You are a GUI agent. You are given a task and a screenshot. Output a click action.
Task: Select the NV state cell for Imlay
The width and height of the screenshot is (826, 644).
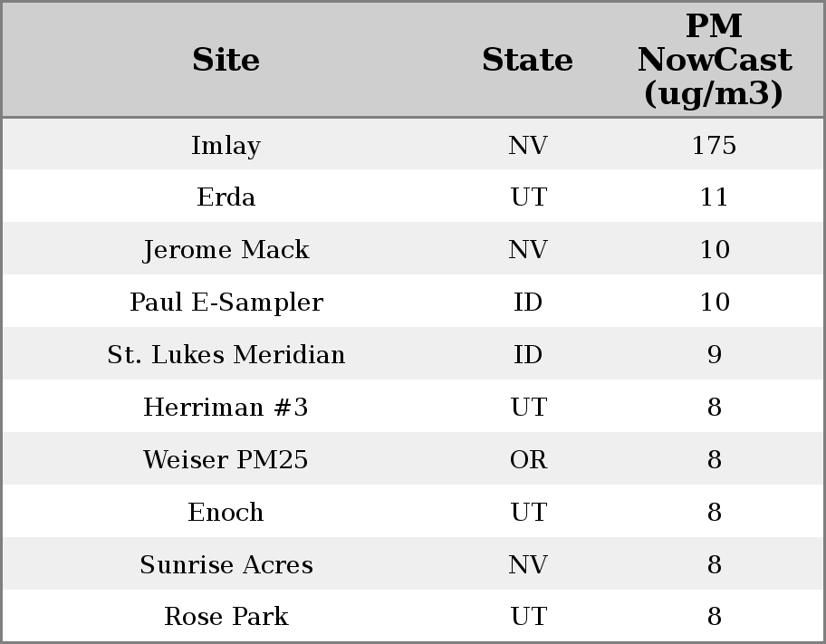tap(528, 145)
